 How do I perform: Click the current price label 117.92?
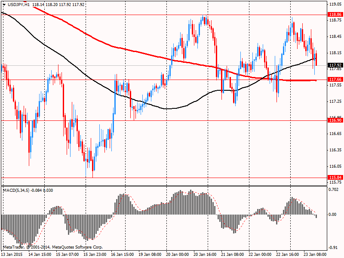pyautogui.click(x=335, y=65)
